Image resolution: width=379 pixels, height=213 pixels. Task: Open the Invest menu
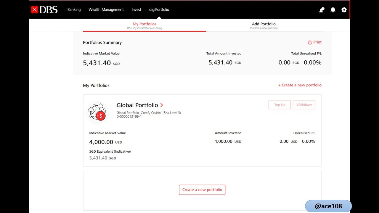(x=136, y=9)
